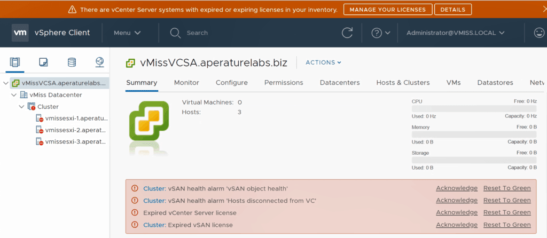547x238 pixels.
Task: Select host vmissesxi-2 in the tree
Action: [75, 130]
